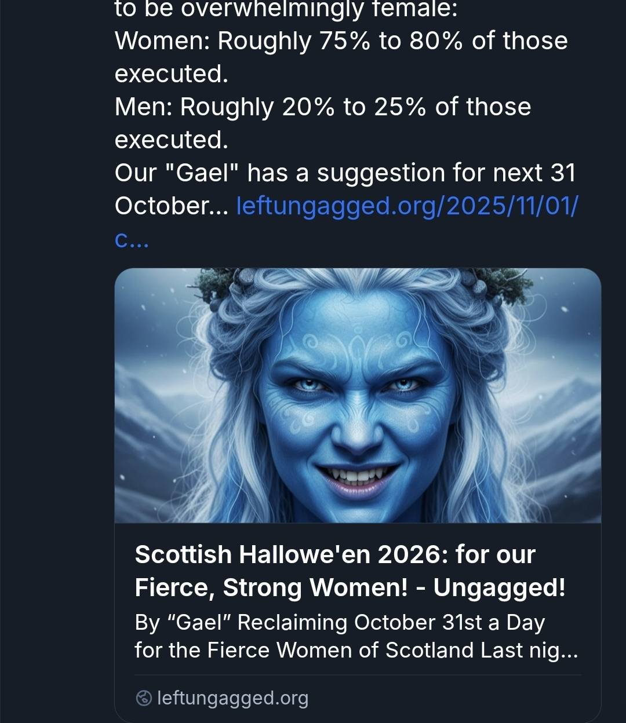
Task: Click the globe icon beside leftungagged.org
Action: click(144, 698)
